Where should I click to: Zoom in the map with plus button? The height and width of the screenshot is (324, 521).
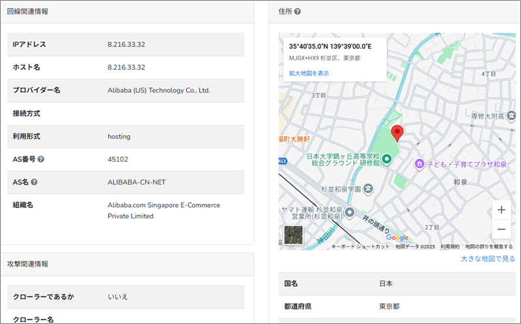501,210
